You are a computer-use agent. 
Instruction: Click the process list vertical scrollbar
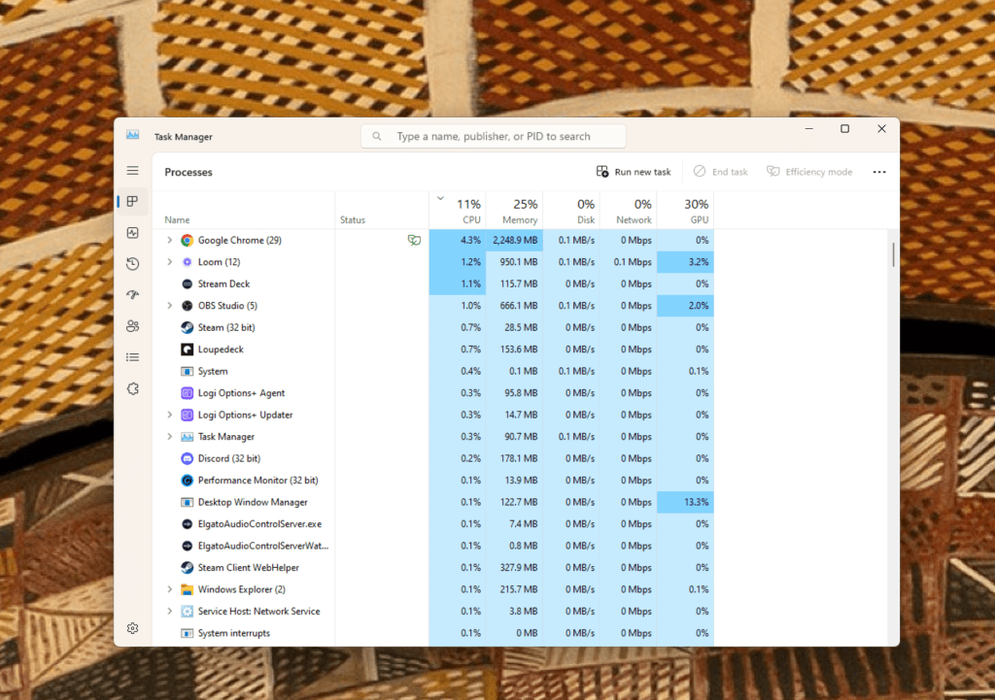(x=893, y=255)
